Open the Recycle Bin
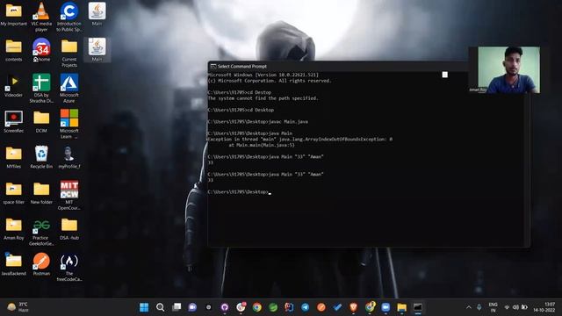The image size is (562, 316). coord(41,157)
